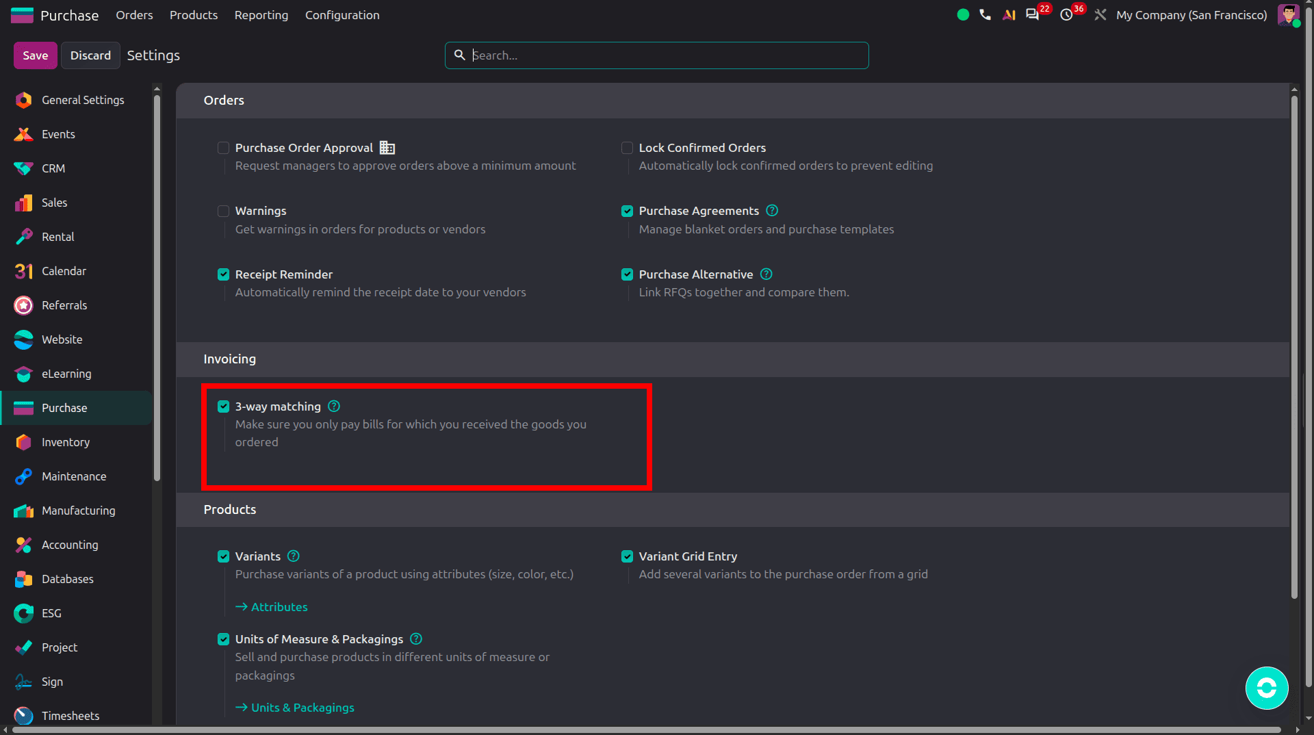Select the Sales sidebar icon

click(x=23, y=203)
